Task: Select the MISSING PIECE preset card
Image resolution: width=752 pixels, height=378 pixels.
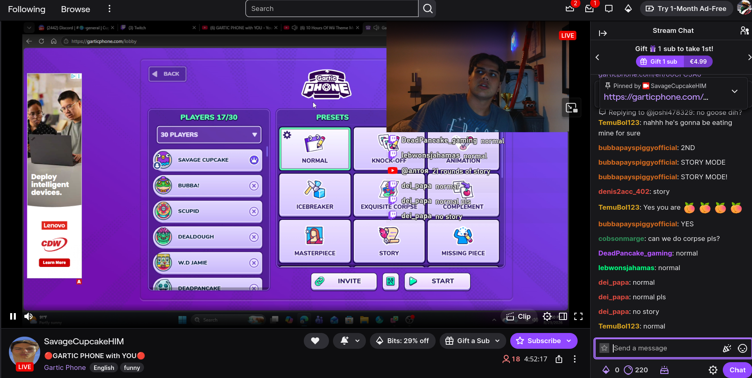Action: (x=463, y=241)
